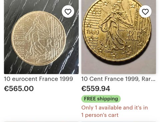The image size is (160, 122).
Task: Click the €565.00 price
Action: coord(19,89)
